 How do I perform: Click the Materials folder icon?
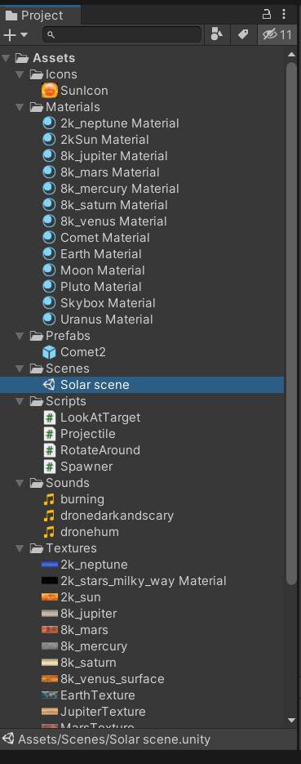[x=37, y=107]
